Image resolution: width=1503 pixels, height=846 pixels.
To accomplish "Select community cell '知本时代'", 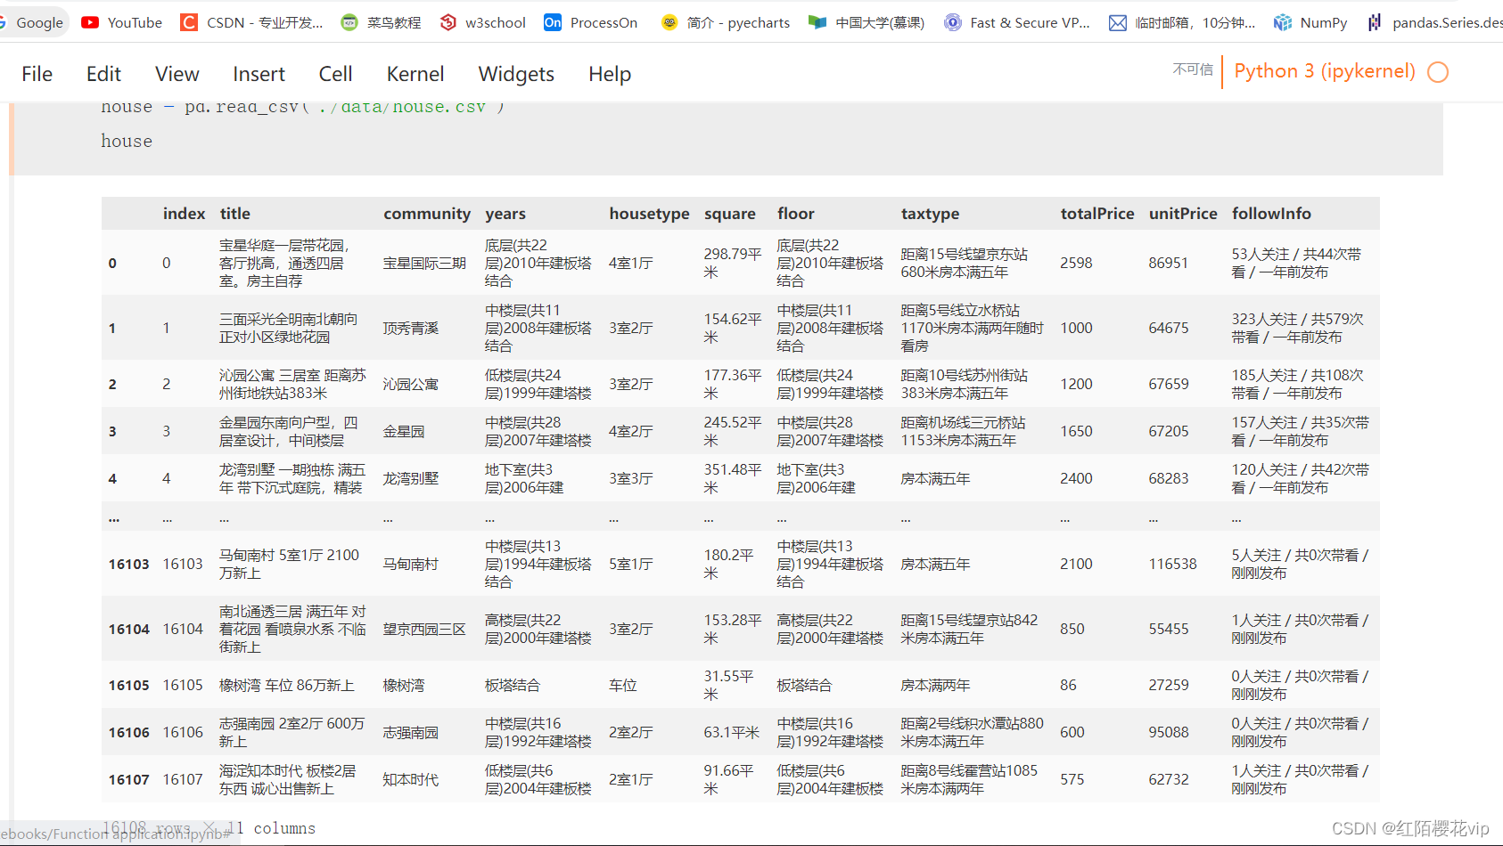I will 411,779.
